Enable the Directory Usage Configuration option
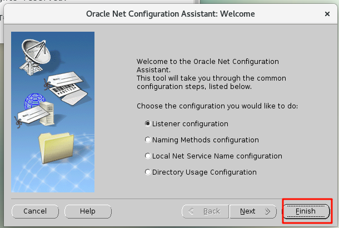Viewport: 339px width, 228px height. point(147,172)
